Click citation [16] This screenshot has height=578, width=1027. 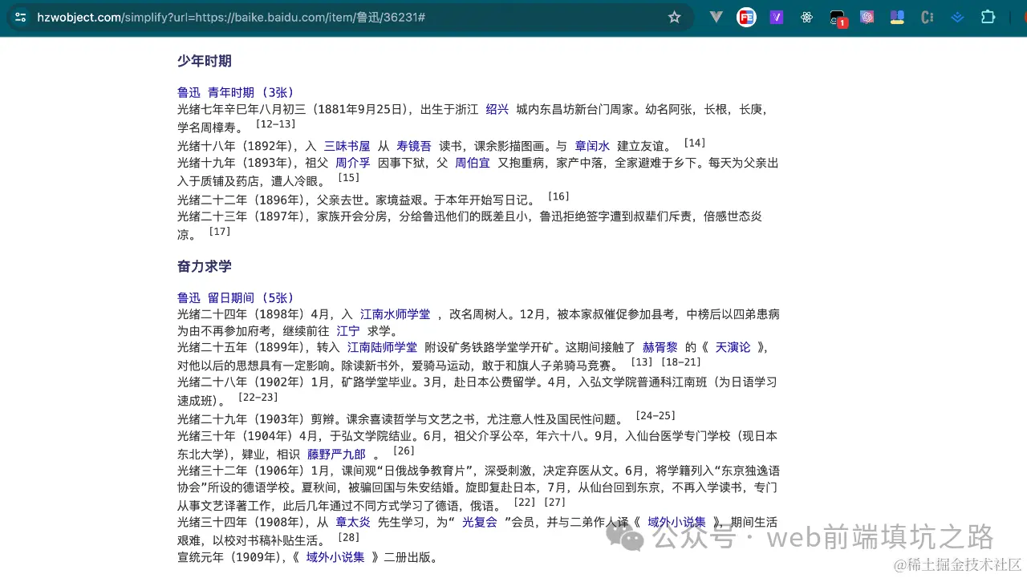pos(558,196)
